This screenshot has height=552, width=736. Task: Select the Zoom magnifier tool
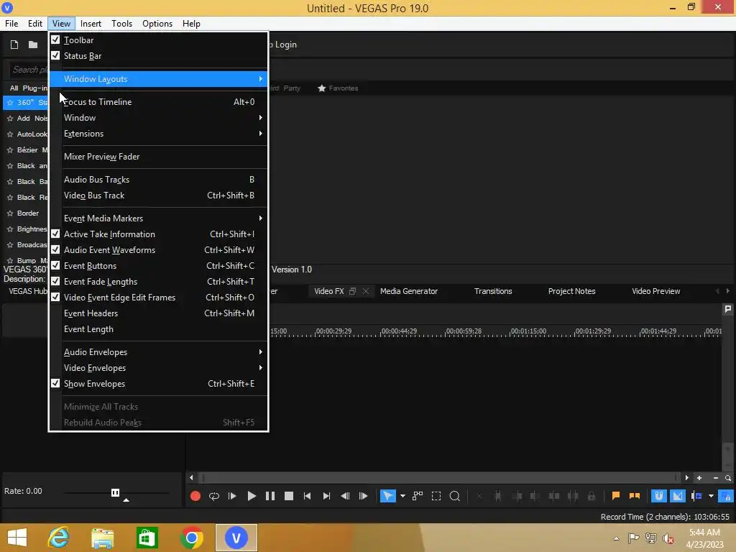click(x=454, y=496)
